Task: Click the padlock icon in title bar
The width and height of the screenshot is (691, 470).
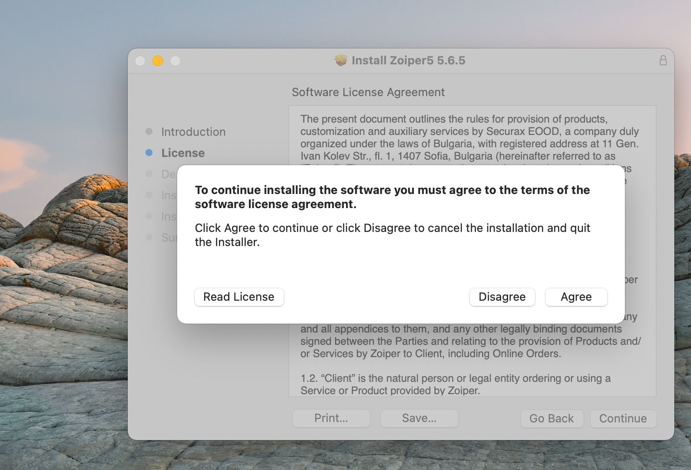Action: [663, 60]
